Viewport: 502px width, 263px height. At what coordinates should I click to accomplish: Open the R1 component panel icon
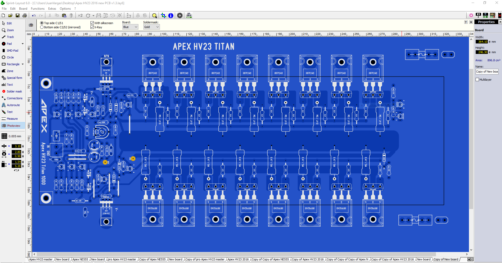pyautogui.click(x=478, y=15)
